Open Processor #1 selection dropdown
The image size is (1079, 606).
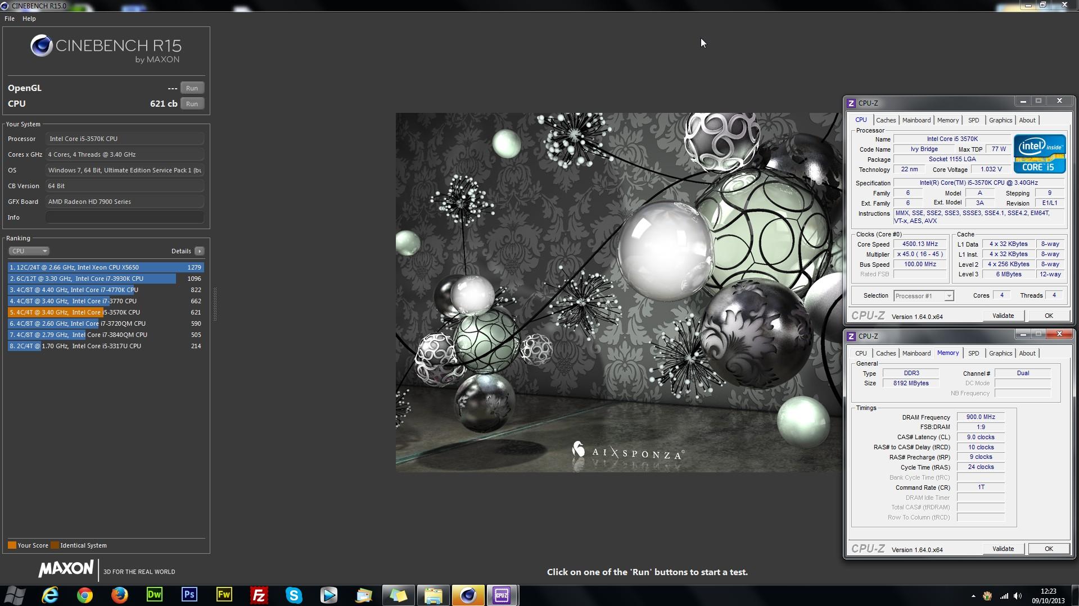[x=923, y=296]
